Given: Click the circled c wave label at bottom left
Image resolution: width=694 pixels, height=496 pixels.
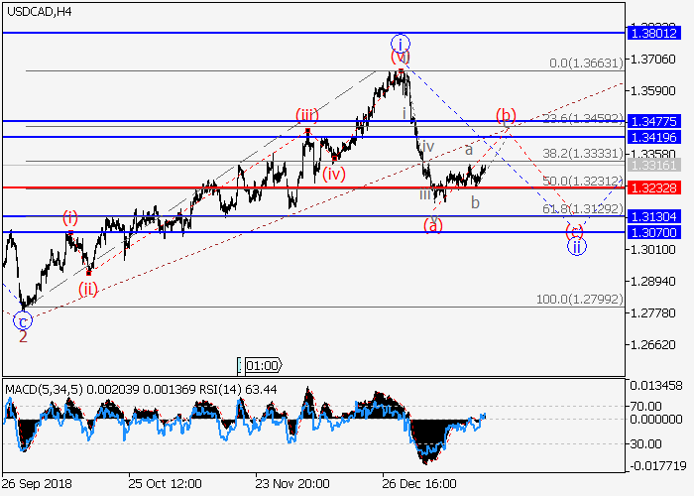Looking at the screenshot, I should coord(22,320).
